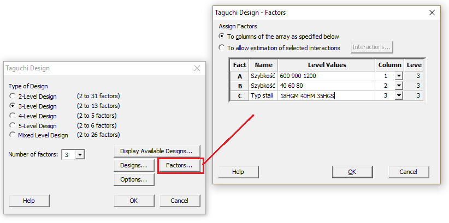Expand Column dropdown for factor A
This screenshot has height=223, width=449.
[398, 76]
